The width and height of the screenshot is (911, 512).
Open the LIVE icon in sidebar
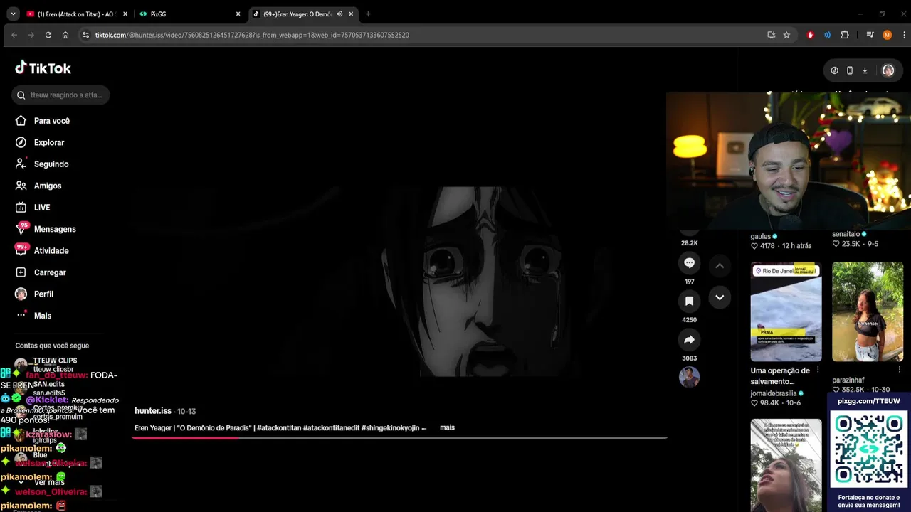(x=21, y=208)
